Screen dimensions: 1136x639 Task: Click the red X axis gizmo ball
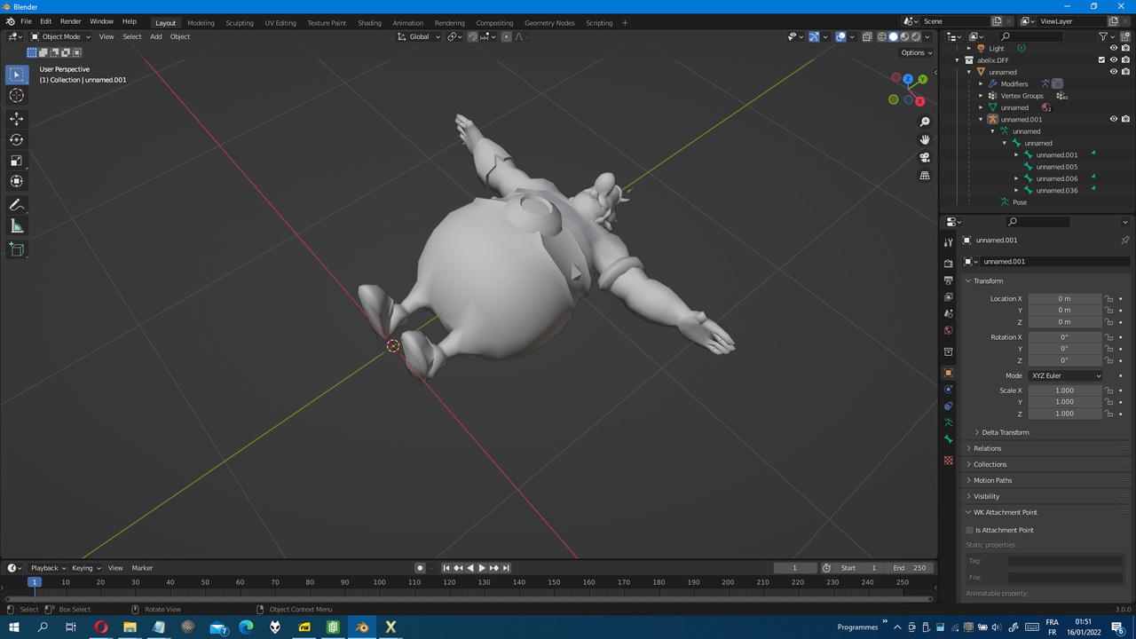coord(919,101)
